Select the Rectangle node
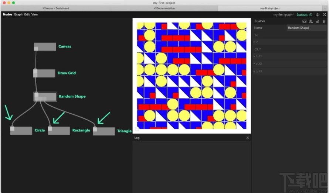329x193 pixels. [x=59, y=131]
